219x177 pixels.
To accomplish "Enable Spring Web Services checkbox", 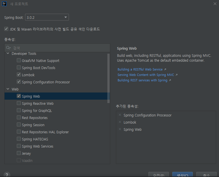I will click(x=19, y=146).
